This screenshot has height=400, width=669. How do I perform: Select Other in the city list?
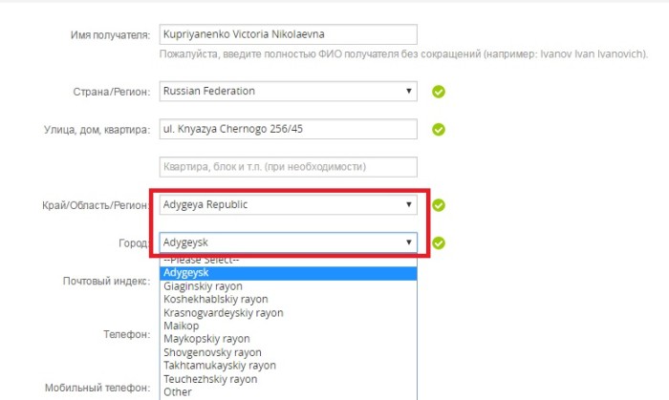pyautogui.click(x=288, y=391)
